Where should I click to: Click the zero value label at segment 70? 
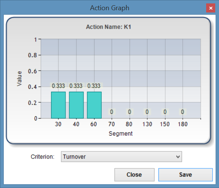pos(112,112)
